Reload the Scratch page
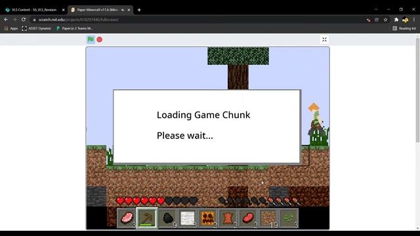The image size is (420, 236). coord(24,20)
